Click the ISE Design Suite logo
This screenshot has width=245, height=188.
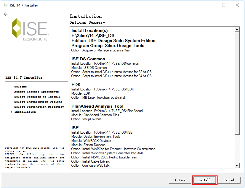click(x=30, y=30)
